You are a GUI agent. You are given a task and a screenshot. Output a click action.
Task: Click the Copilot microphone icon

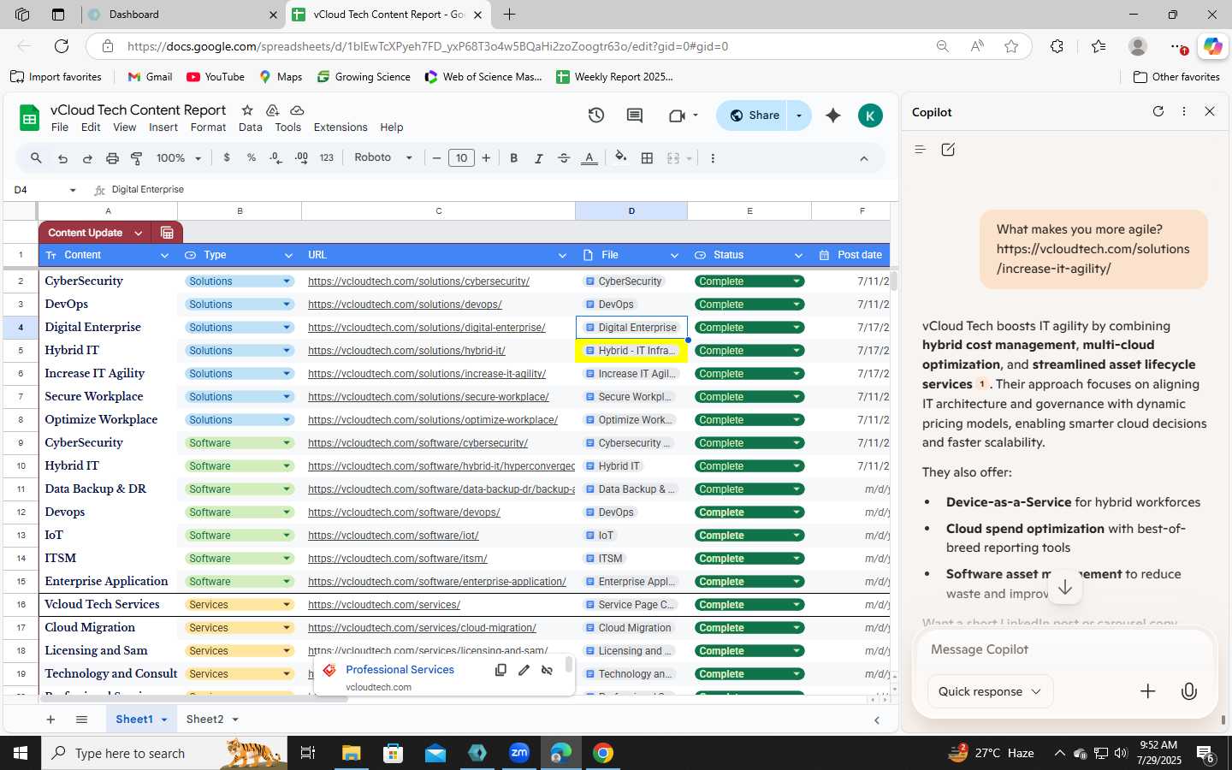click(1189, 691)
